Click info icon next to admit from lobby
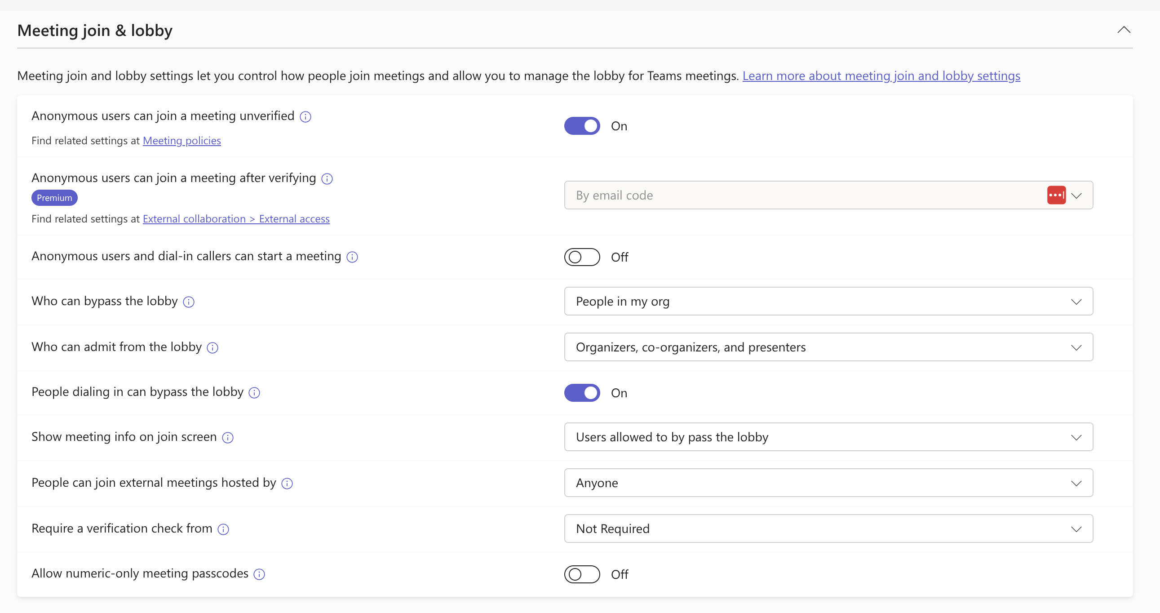The height and width of the screenshot is (613, 1160). tap(213, 348)
